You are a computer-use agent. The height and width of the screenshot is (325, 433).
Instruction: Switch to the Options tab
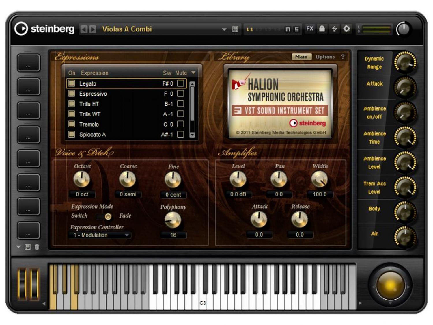click(x=325, y=57)
